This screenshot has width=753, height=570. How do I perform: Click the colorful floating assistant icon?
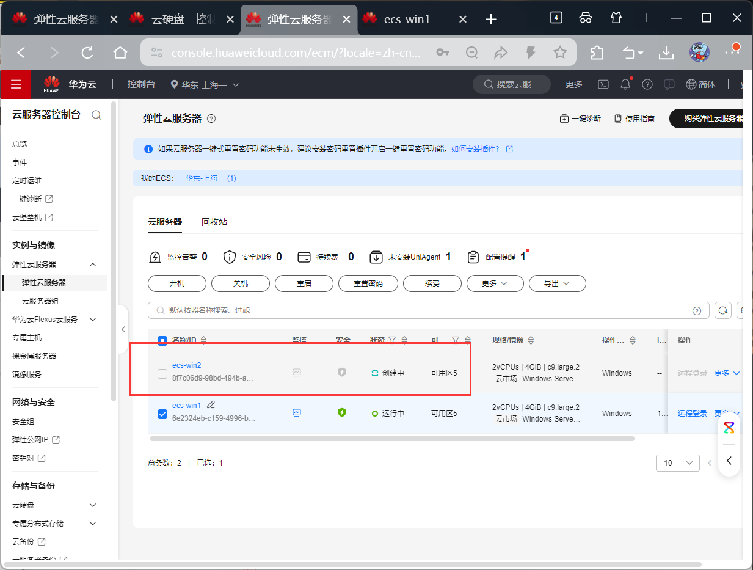click(x=729, y=428)
